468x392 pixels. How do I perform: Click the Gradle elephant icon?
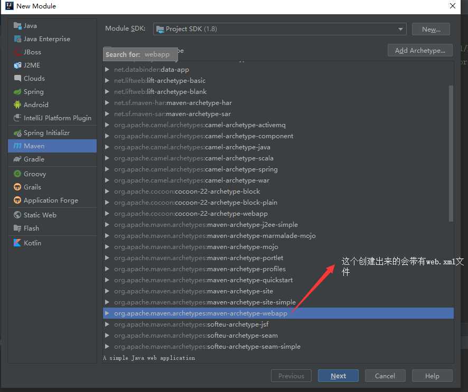click(x=17, y=159)
